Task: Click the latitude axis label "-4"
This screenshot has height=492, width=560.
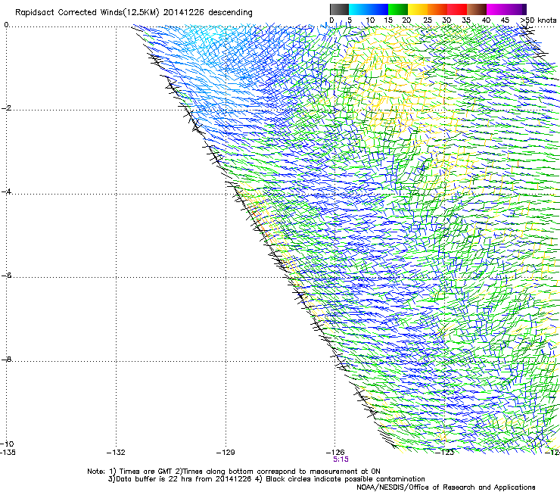Action: point(6,192)
